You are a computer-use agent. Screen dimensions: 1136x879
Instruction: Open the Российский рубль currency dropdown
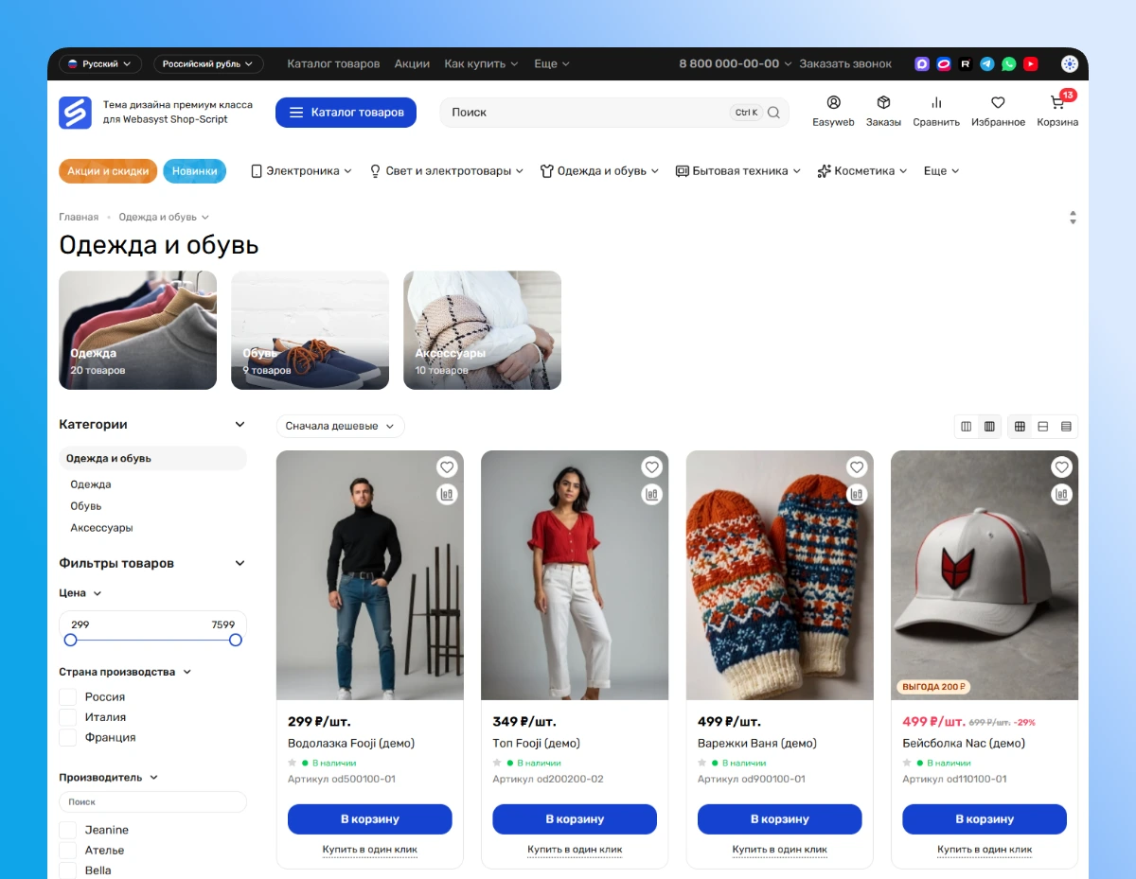tap(208, 64)
